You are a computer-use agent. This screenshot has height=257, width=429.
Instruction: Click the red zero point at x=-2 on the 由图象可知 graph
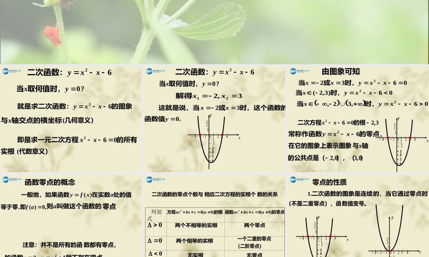pos(388,138)
